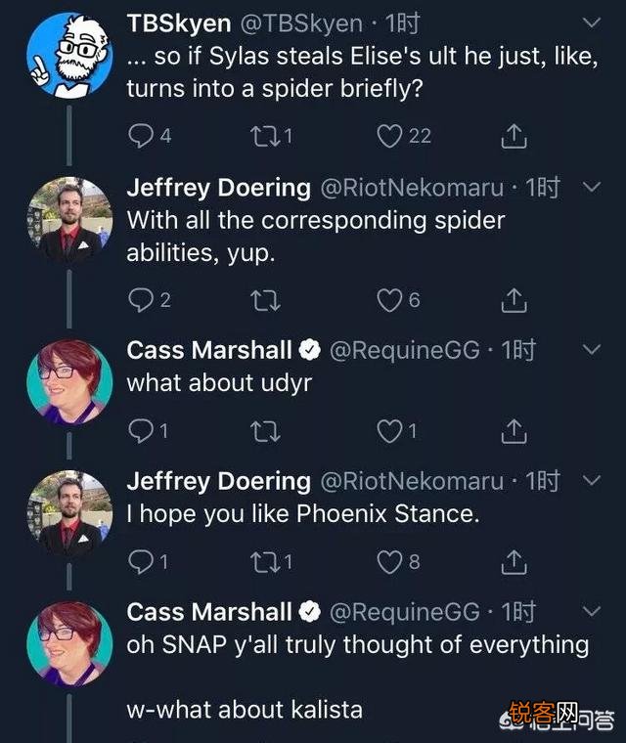This screenshot has width=626, height=743.
Task: Open the @RiotNekomaru handle on the spider abilities tweet
Action: [x=412, y=187]
